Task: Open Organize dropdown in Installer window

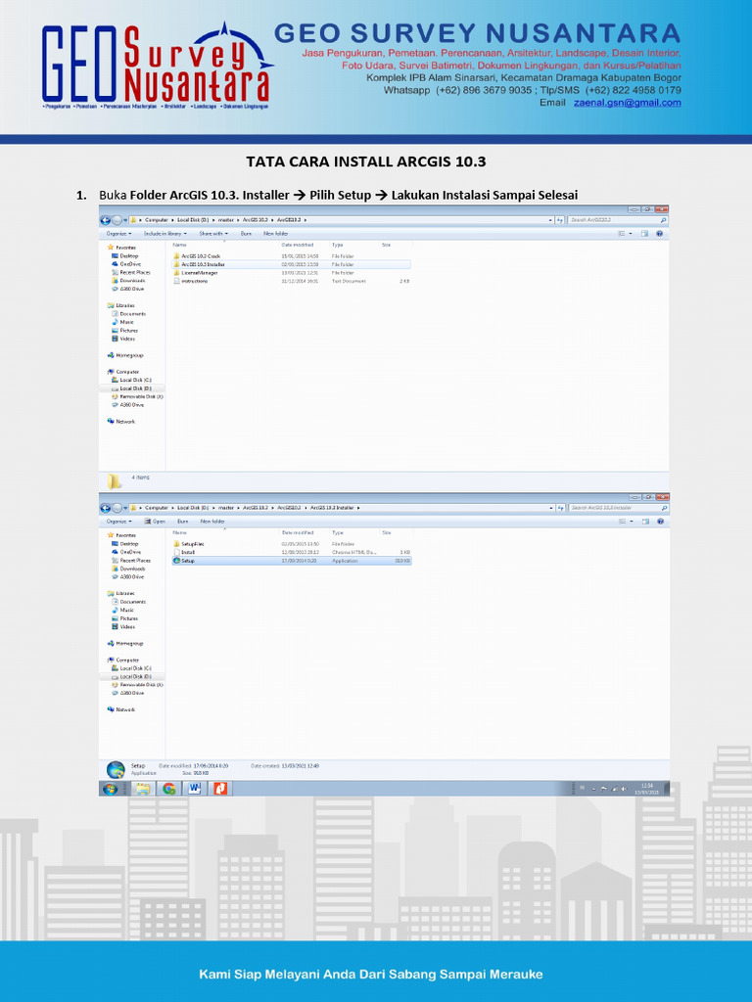Action: pos(118,522)
